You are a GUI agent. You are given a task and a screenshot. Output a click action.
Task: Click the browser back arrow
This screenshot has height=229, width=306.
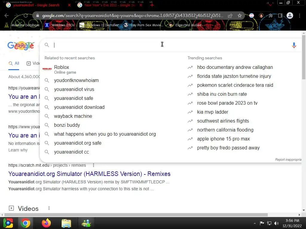7,16
